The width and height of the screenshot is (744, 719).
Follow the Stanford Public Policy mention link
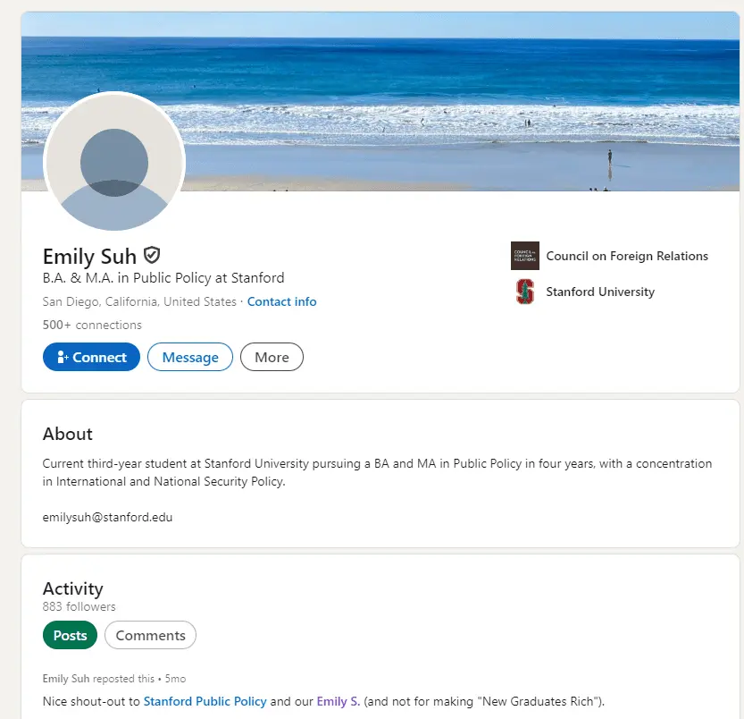[x=205, y=701]
